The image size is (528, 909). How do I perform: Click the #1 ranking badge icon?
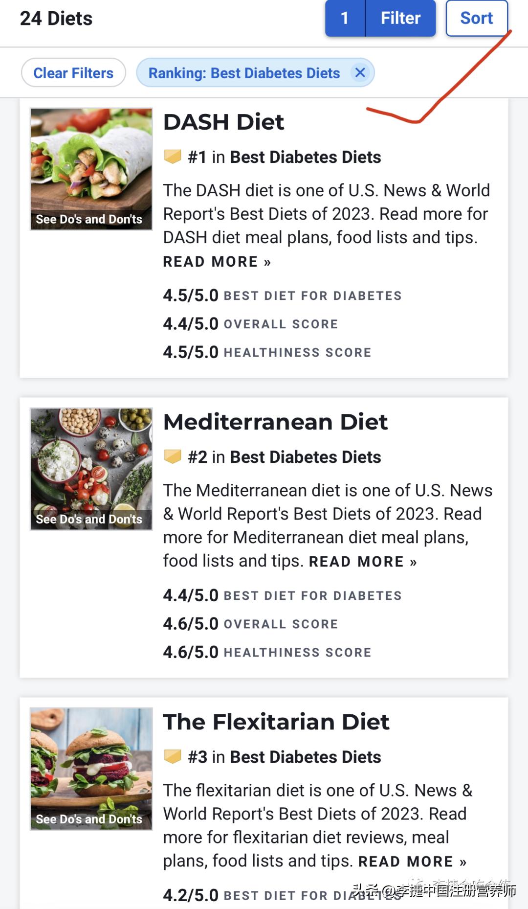click(x=173, y=157)
